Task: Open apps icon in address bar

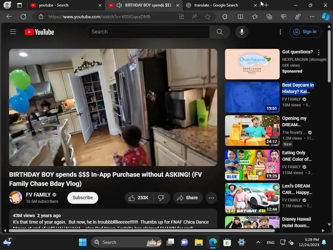Action: (x=181, y=17)
